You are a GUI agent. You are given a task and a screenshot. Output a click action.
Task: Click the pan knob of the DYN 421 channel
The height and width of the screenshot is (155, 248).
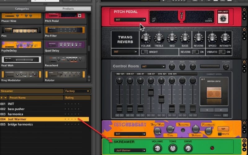coord(161,80)
